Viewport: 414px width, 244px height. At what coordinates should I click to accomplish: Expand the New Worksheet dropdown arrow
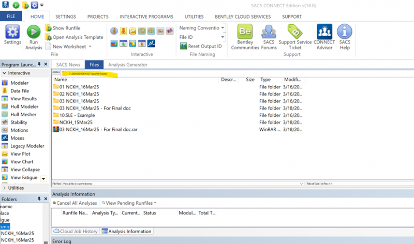click(90, 47)
